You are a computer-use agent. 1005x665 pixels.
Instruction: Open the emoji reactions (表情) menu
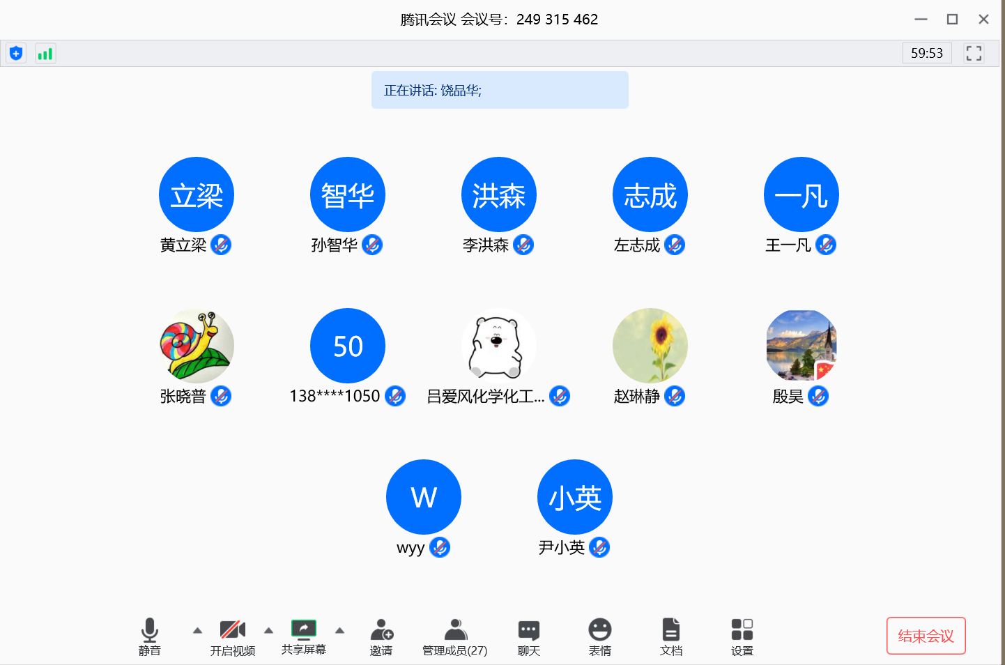point(599,636)
